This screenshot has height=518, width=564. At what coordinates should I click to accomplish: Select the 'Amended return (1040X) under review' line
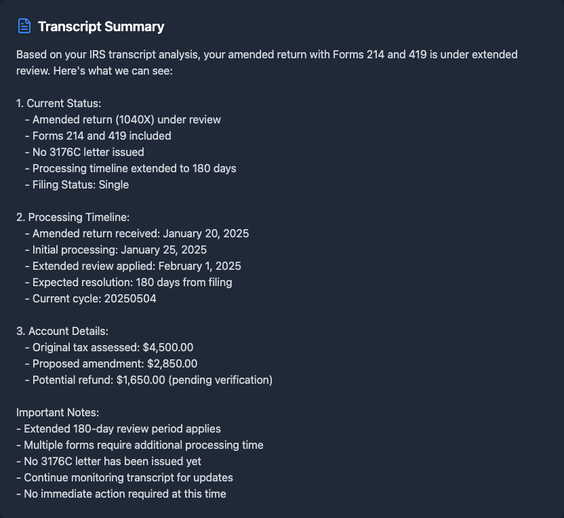[127, 119]
